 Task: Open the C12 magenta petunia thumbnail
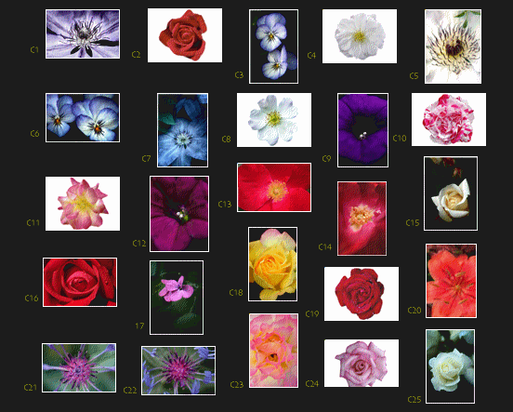point(179,214)
